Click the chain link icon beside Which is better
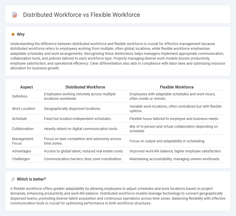The image size is (236, 216). (13, 179)
